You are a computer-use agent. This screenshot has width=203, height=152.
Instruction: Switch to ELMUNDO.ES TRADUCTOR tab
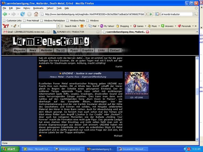(76, 32)
